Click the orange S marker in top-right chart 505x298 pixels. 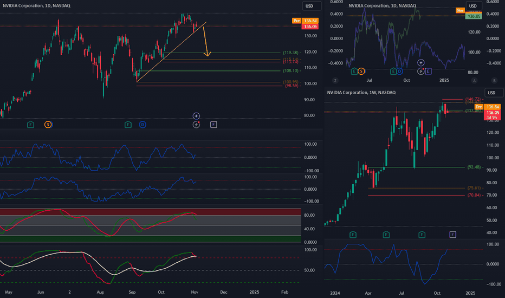361,71
